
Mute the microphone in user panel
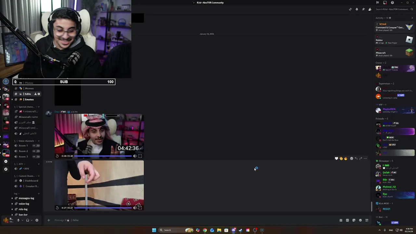tap(18, 220)
